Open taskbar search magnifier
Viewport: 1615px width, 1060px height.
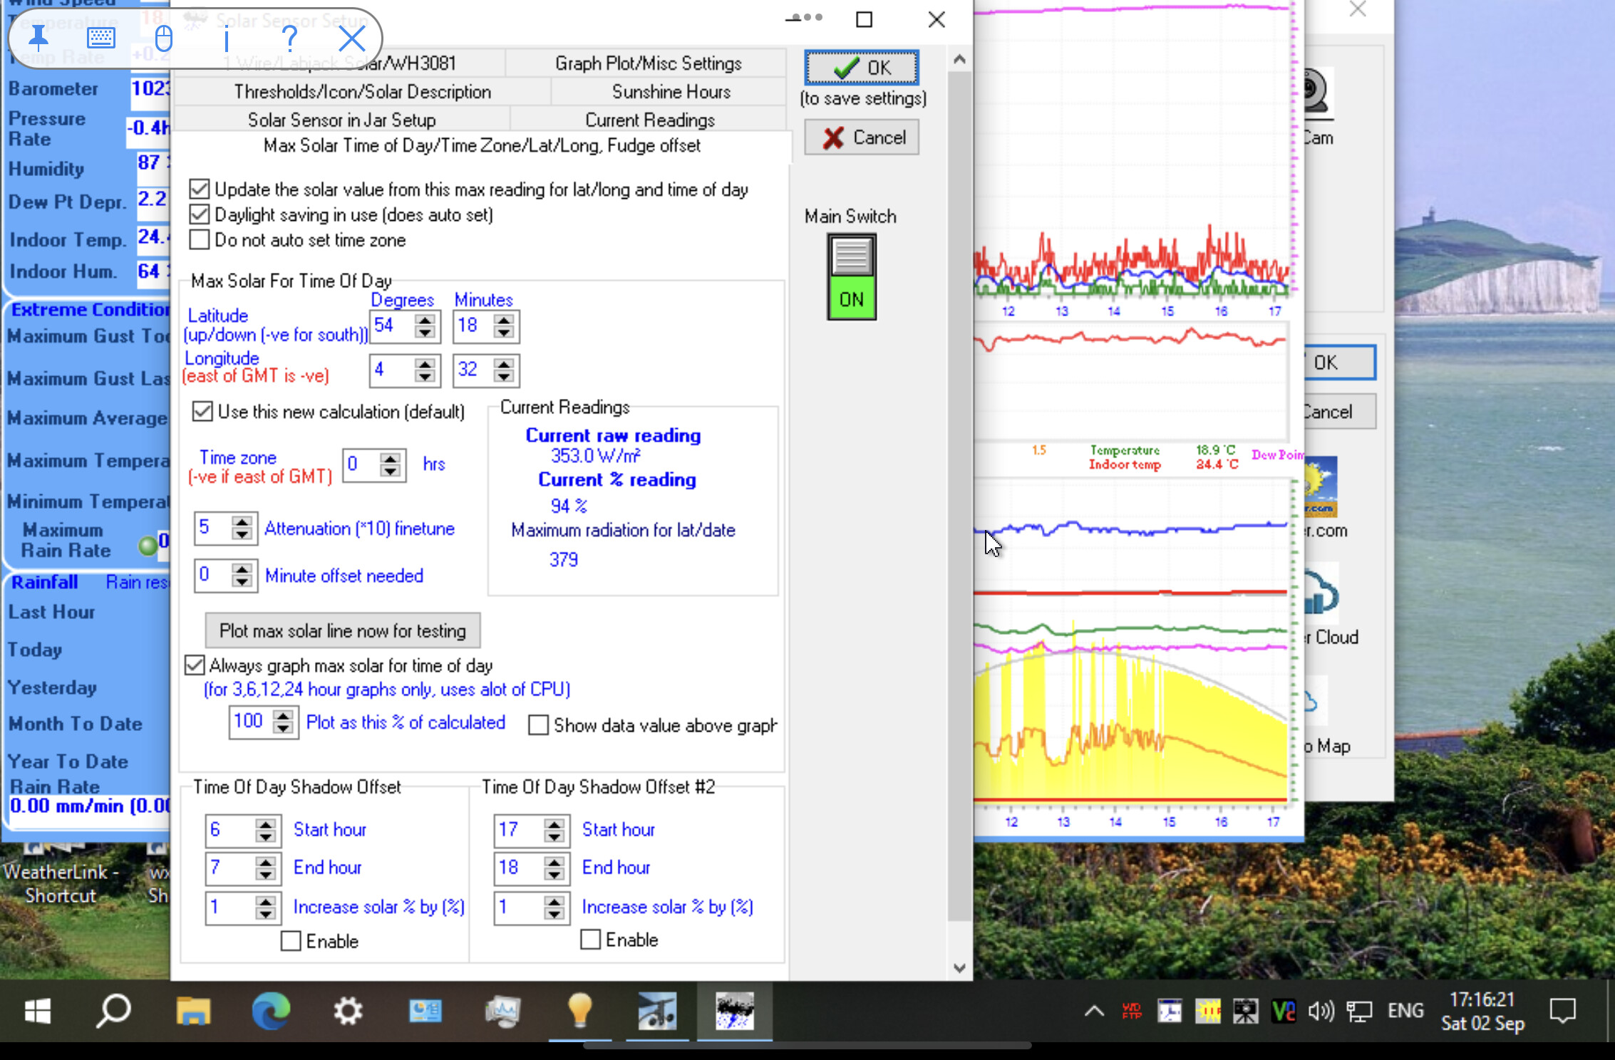pyautogui.click(x=113, y=1011)
